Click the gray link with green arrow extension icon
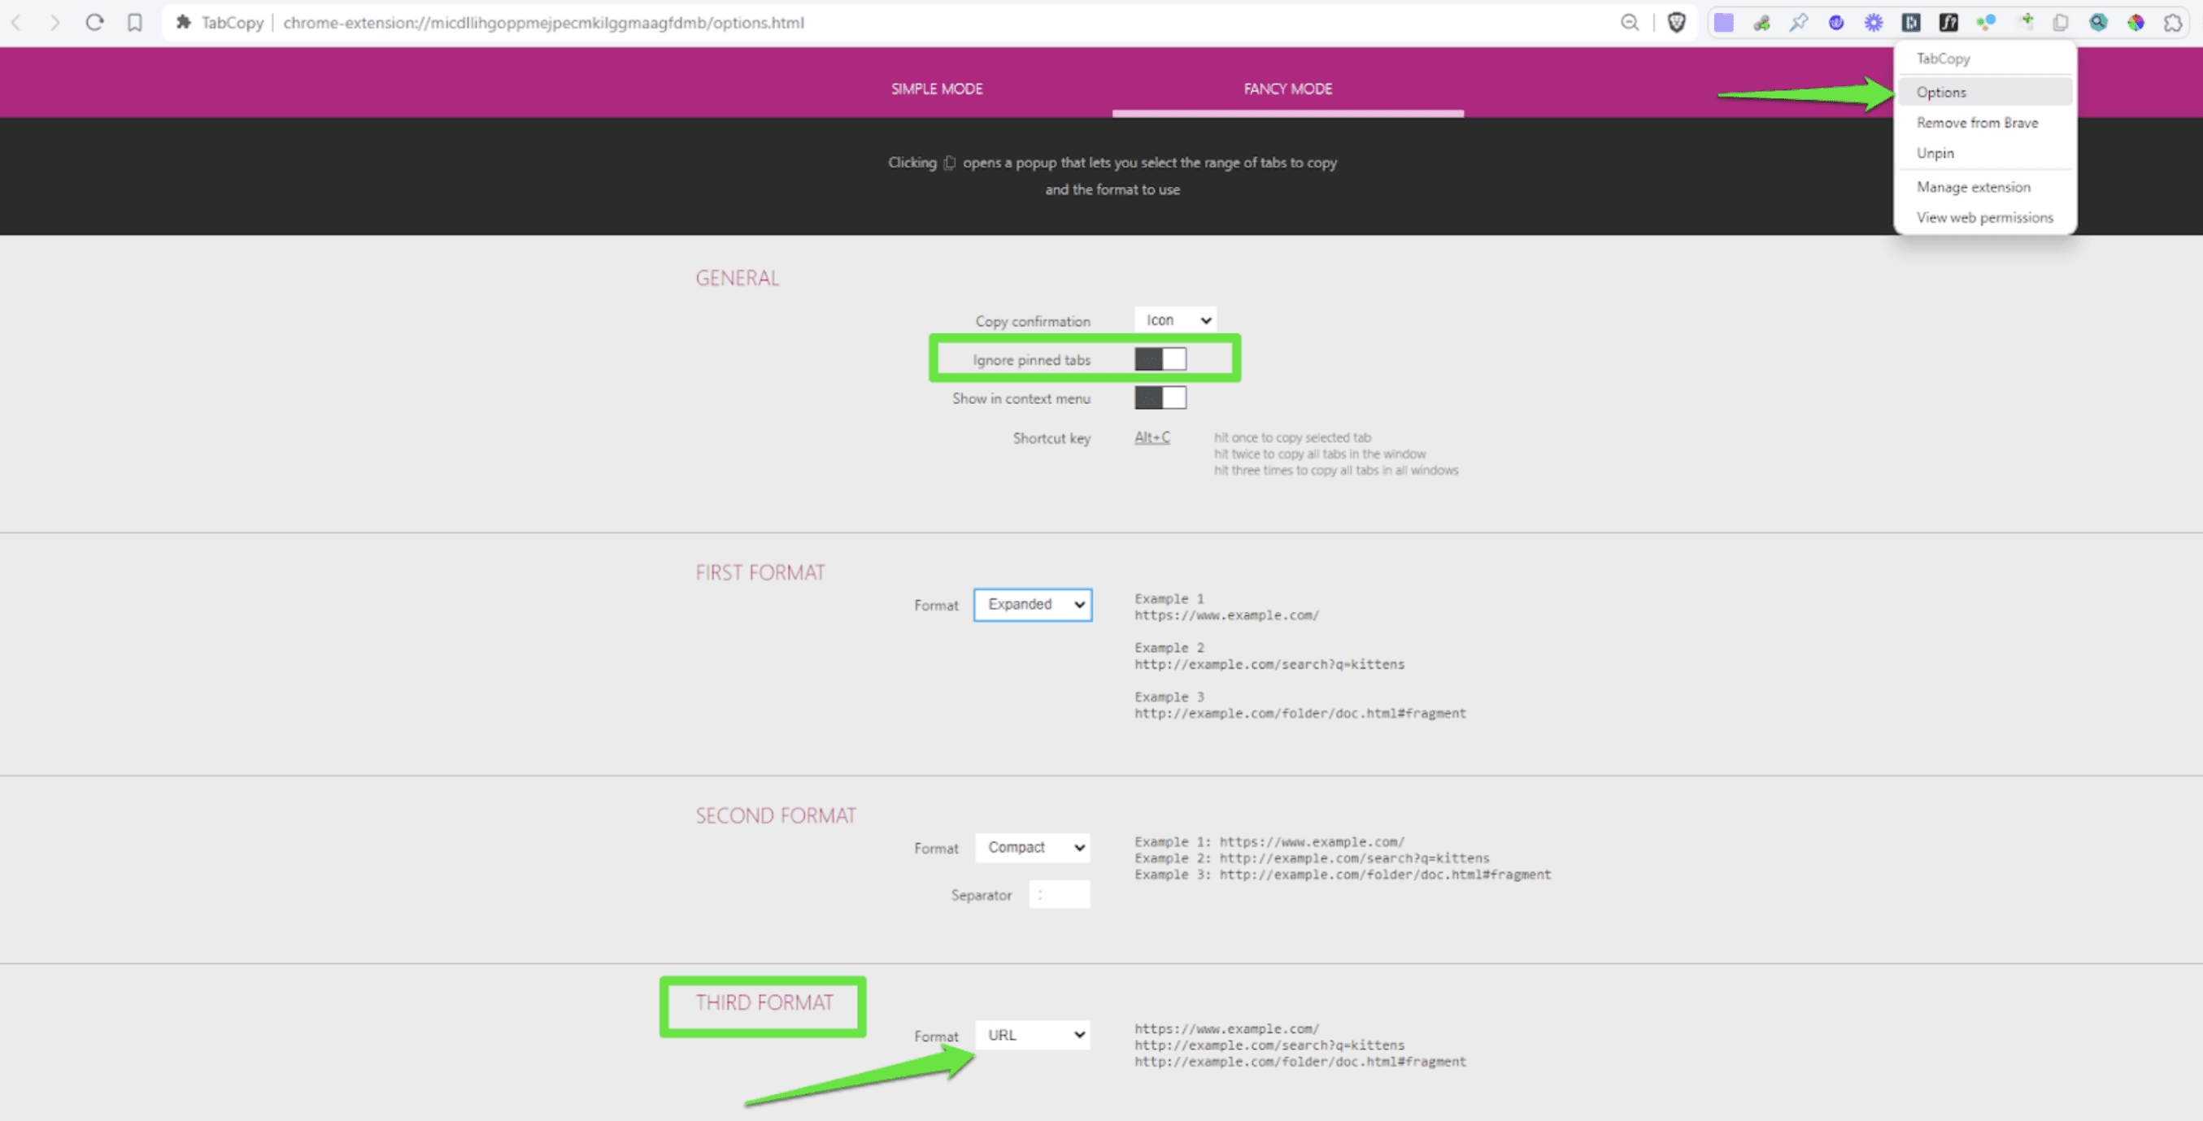The image size is (2203, 1121). pyautogui.click(x=1761, y=23)
